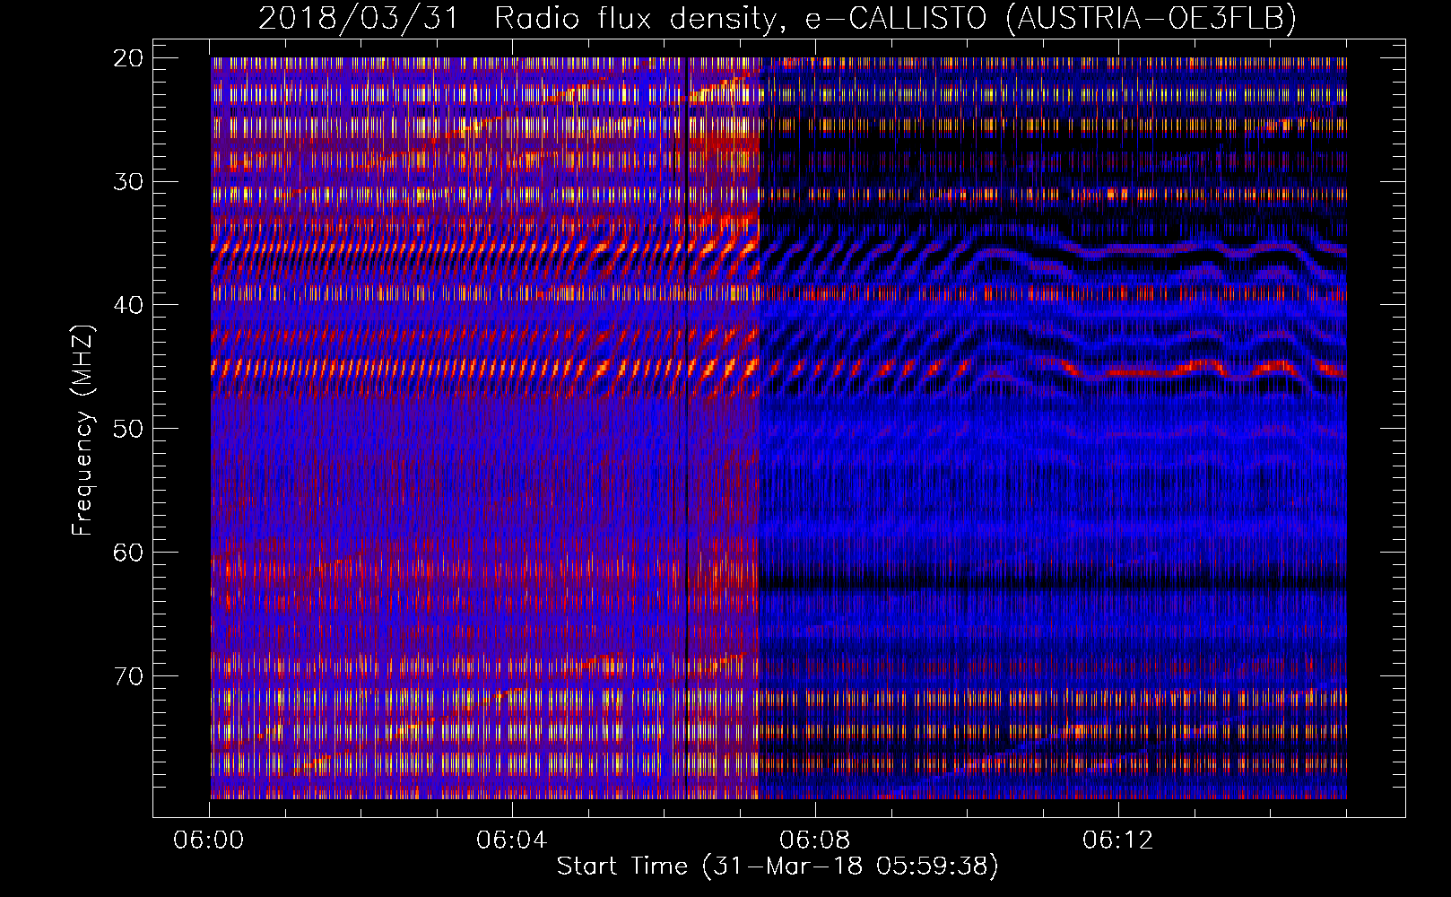1451x897 pixels.
Task: Click the 'Start Time (31-Mar-18 05:59:38)' label
Action: pos(777,867)
